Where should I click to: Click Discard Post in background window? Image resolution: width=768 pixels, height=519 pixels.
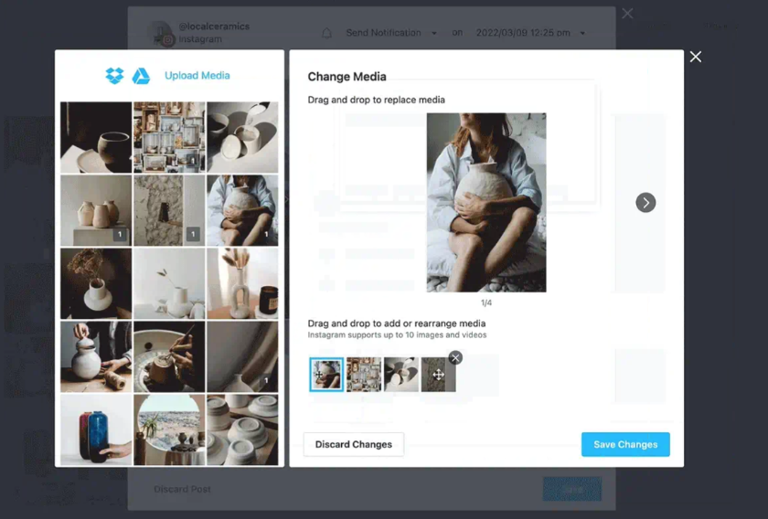(182, 489)
